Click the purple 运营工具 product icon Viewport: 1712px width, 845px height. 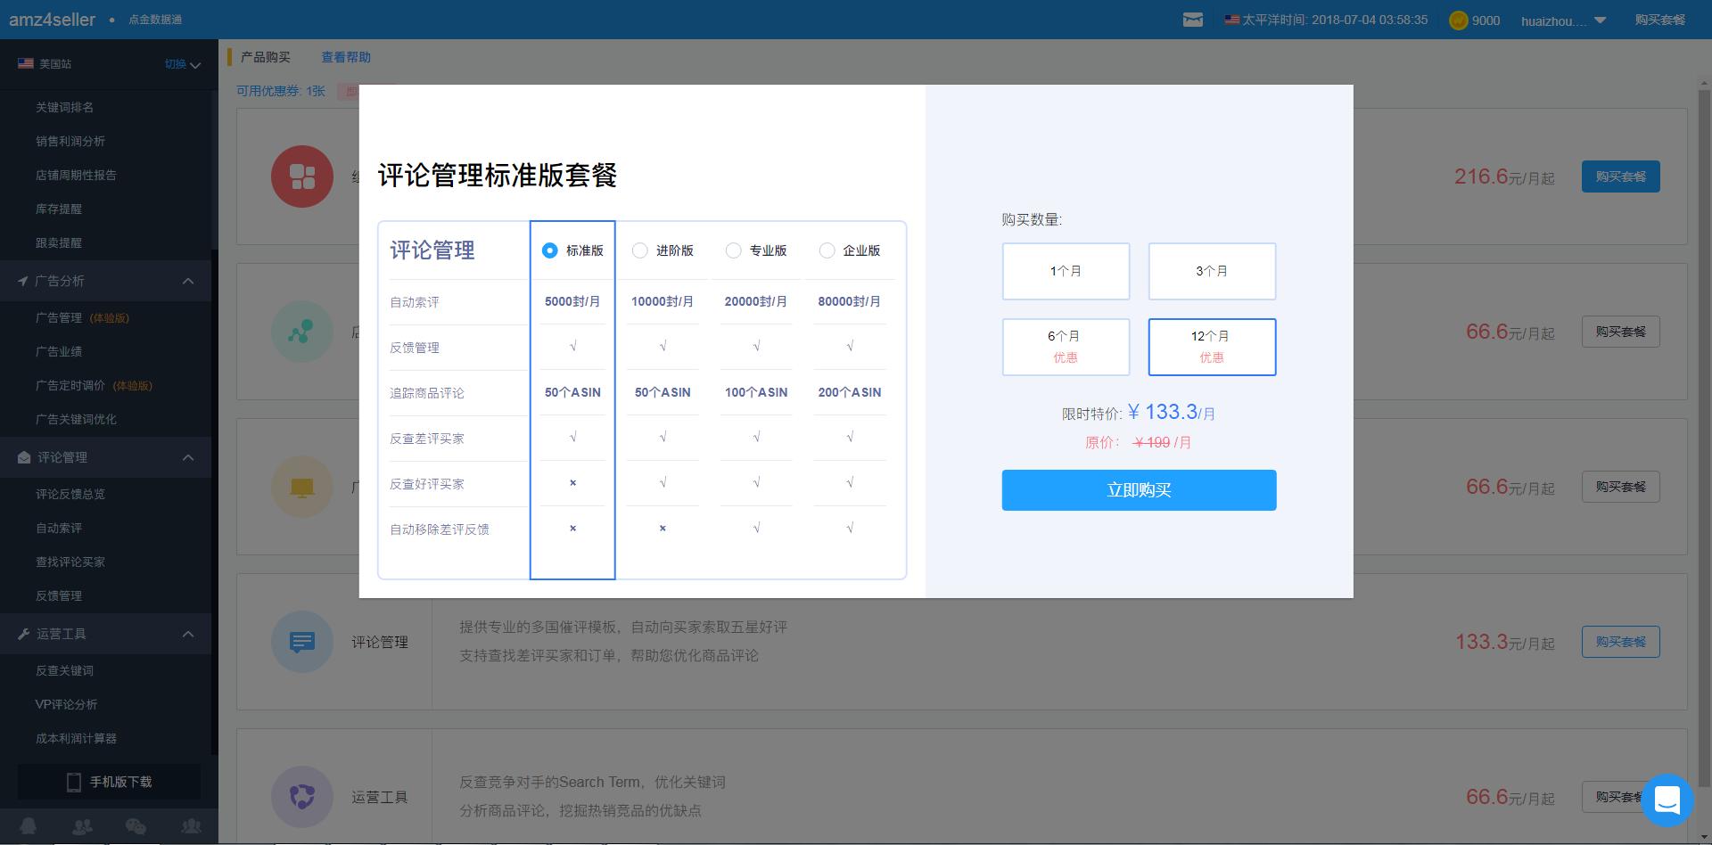(x=302, y=797)
